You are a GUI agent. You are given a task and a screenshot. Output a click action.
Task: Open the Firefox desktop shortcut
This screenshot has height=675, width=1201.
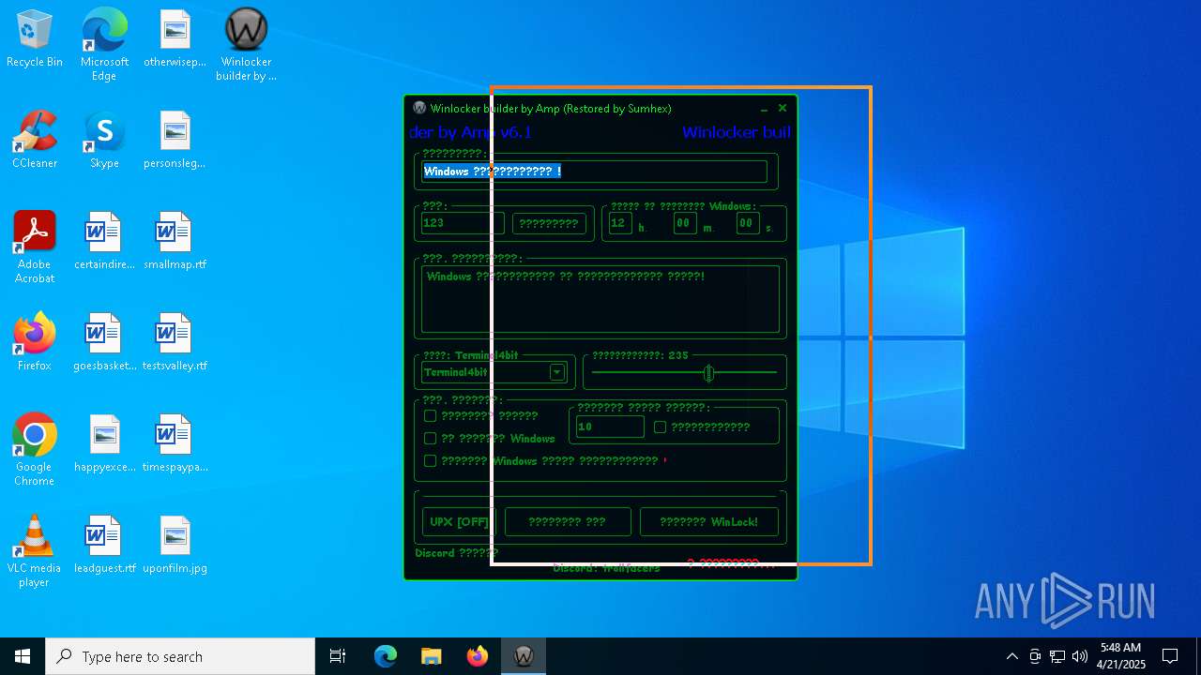(35, 342)
